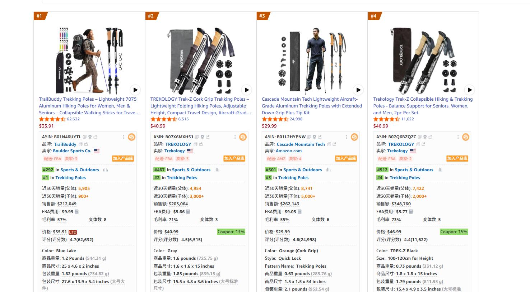Play the TrailBuddy product video
530x292 pixels.
(x=135, y=90)
